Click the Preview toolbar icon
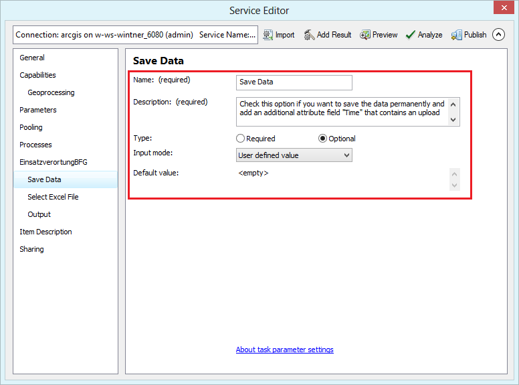 (365, 35)
